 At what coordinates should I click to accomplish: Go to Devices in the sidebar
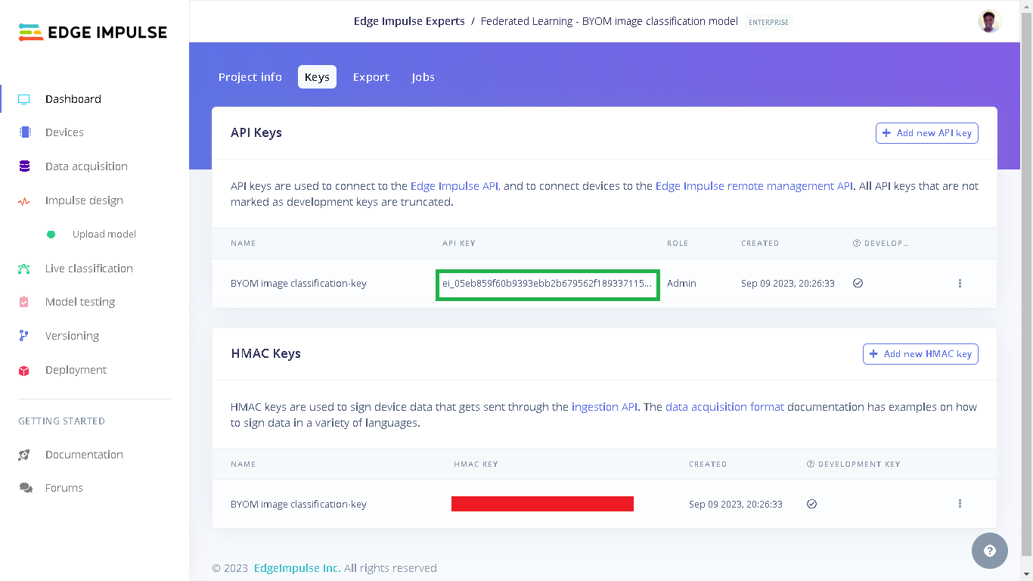pyautogui.click(x=64, y=132)
